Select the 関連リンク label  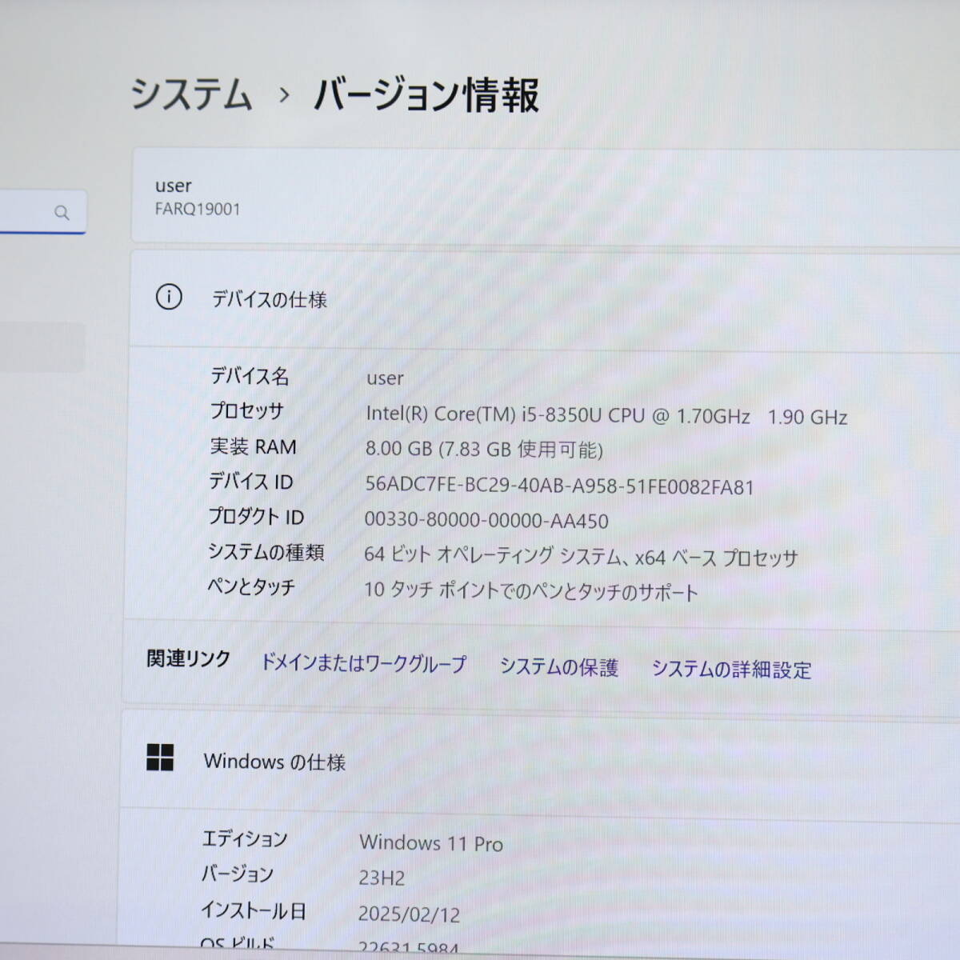[189, 659]
